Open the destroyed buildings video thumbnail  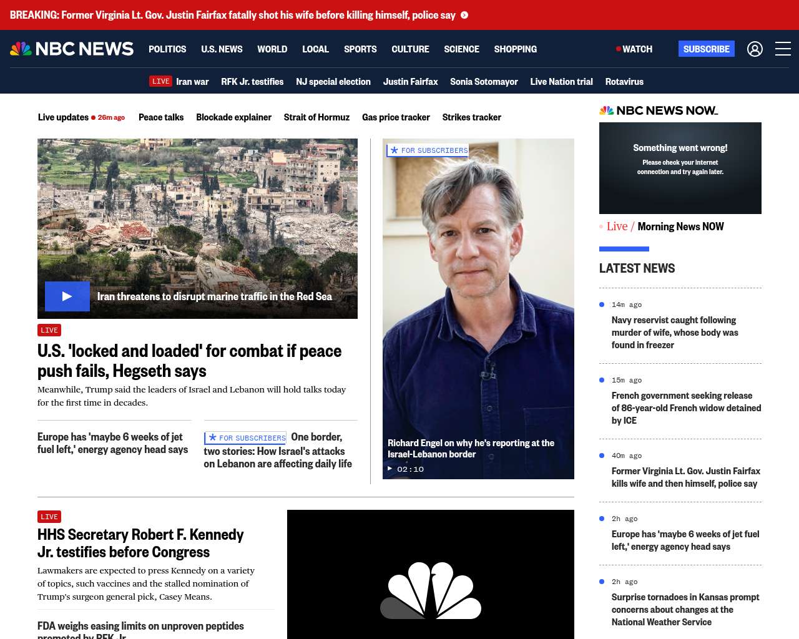coord(197,228)
